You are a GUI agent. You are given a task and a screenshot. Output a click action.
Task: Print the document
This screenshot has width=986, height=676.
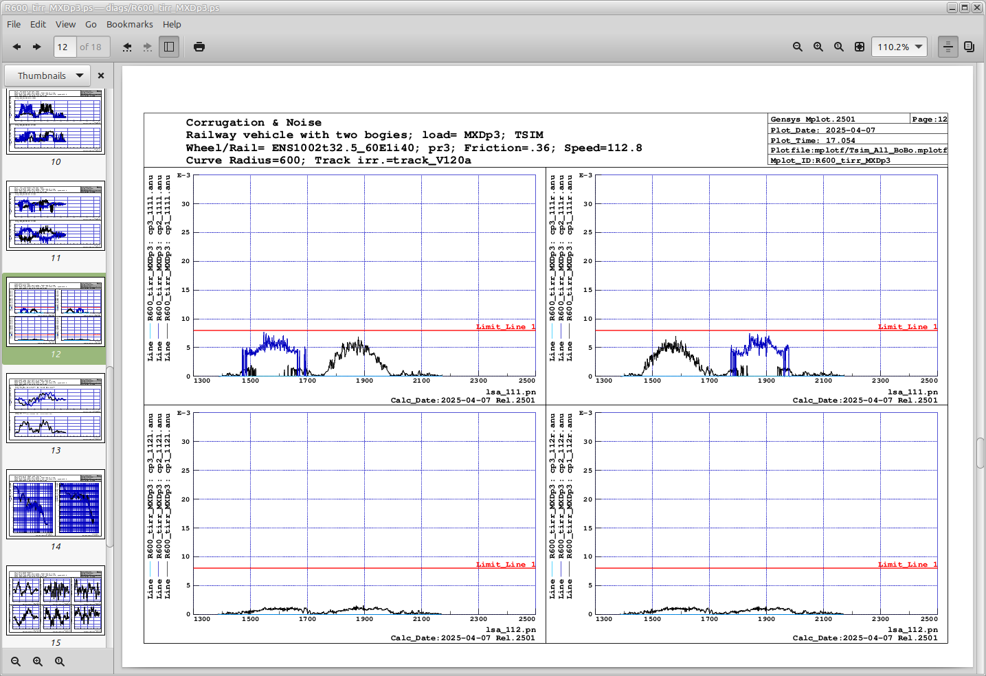point(199,47)
